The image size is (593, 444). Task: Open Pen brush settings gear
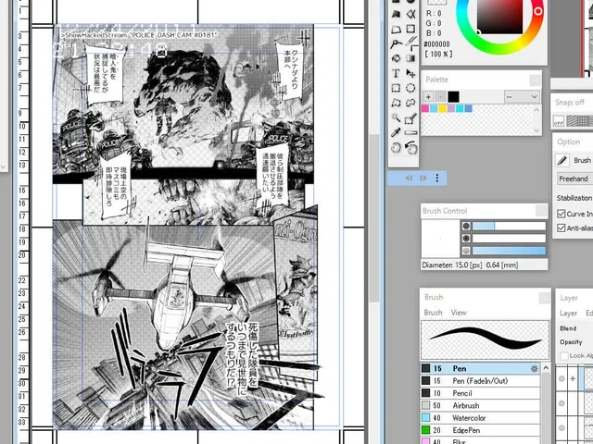coord(534,368)
